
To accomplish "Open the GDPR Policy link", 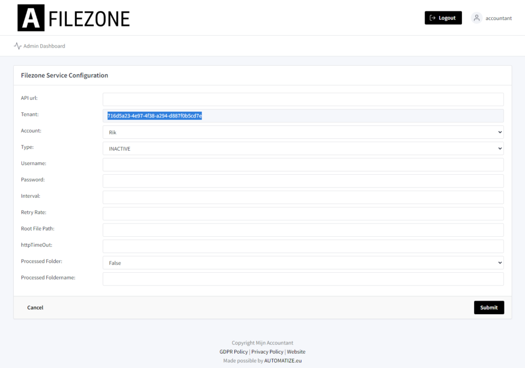I will [x=233, y=352].
